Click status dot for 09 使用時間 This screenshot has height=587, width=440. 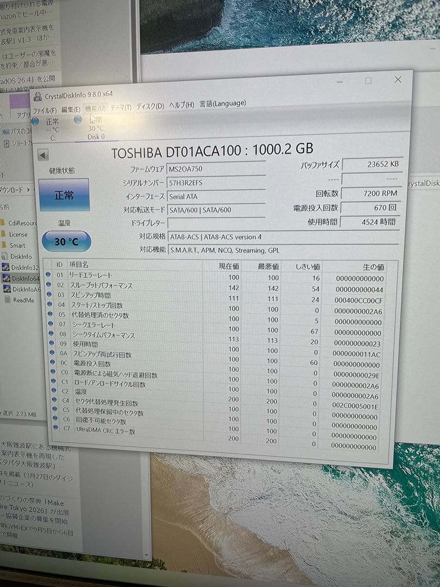[x=52, y=342]
